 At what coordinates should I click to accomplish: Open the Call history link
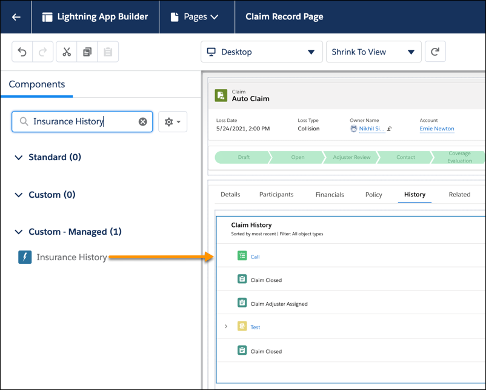[x=255, y=257]
